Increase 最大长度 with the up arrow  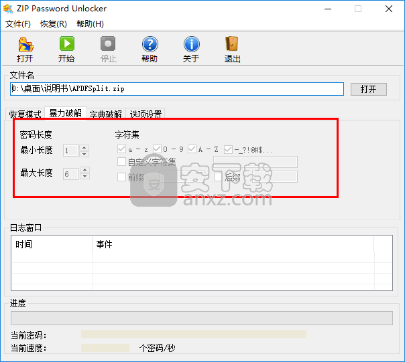pos(84,170)
